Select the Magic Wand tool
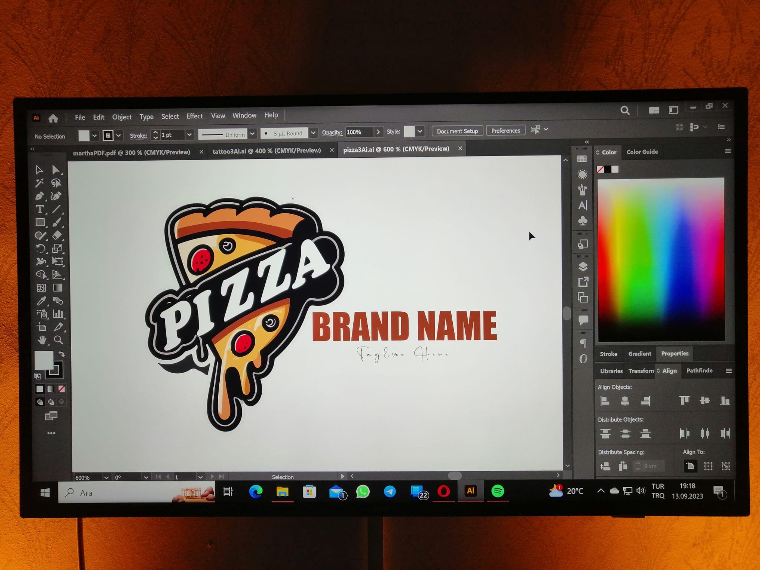 click(39, 183)
